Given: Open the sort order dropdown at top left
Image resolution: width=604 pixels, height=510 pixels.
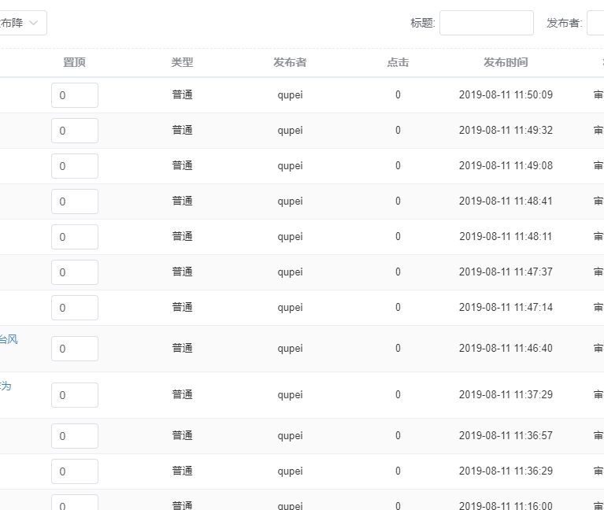Looking at the screenshot, I should [22, 23].
